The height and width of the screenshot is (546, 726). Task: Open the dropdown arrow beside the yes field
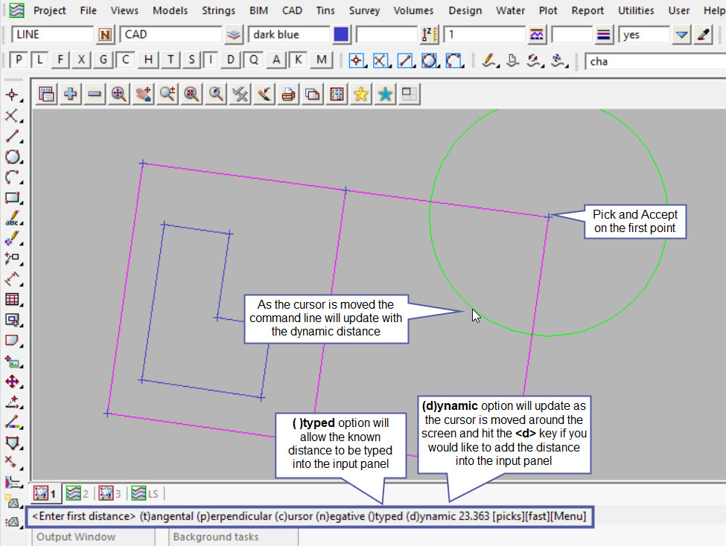(x=681, y=35)
